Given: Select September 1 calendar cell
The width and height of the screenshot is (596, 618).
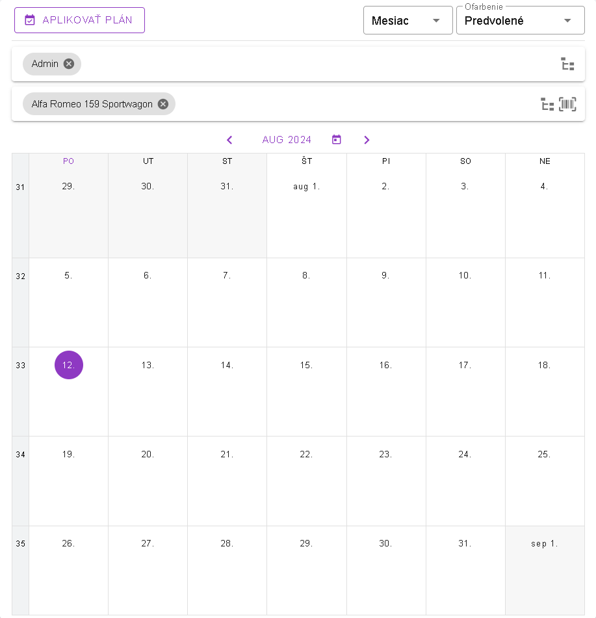Looking at the screenshot, I should (544, 544).
